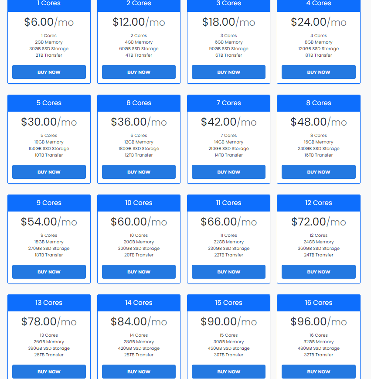Purchase the 12 Cores $72.00 plan

[x=318, y=272]
